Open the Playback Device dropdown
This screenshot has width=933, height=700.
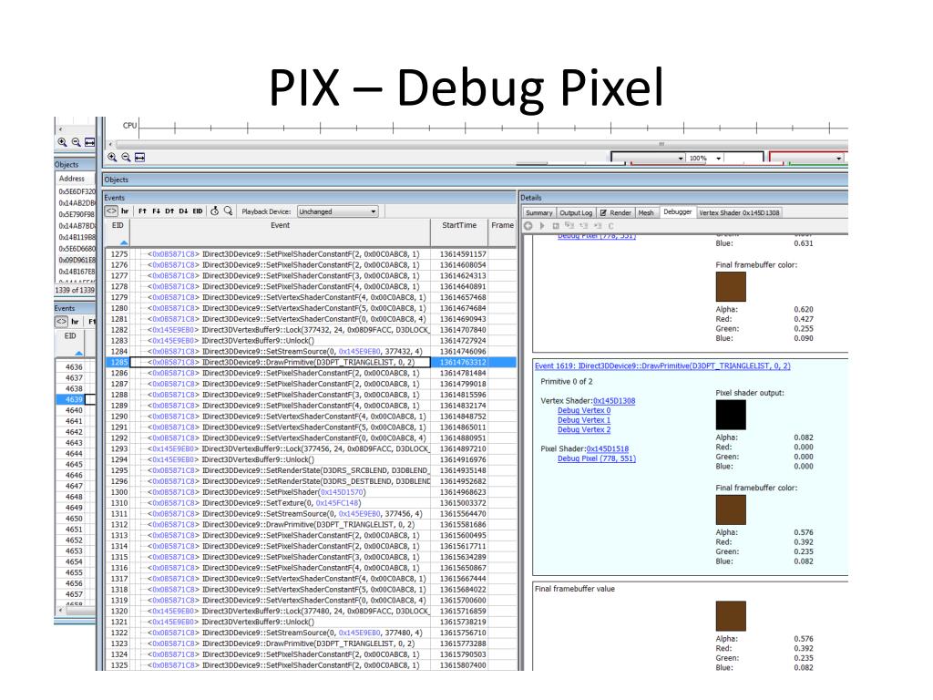tap(337, 211)
